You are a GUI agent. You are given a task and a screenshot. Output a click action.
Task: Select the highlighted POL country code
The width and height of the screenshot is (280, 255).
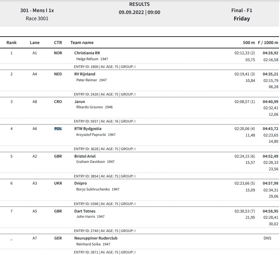pyautogui.click(x=58, y=129)
